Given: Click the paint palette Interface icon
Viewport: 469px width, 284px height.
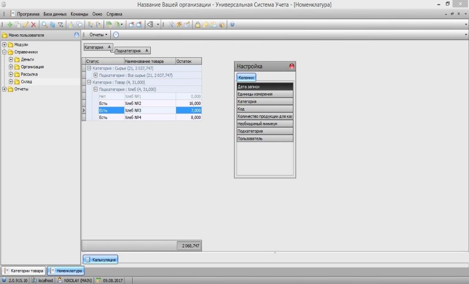Looking at the screenshot, I should (179, 25).
